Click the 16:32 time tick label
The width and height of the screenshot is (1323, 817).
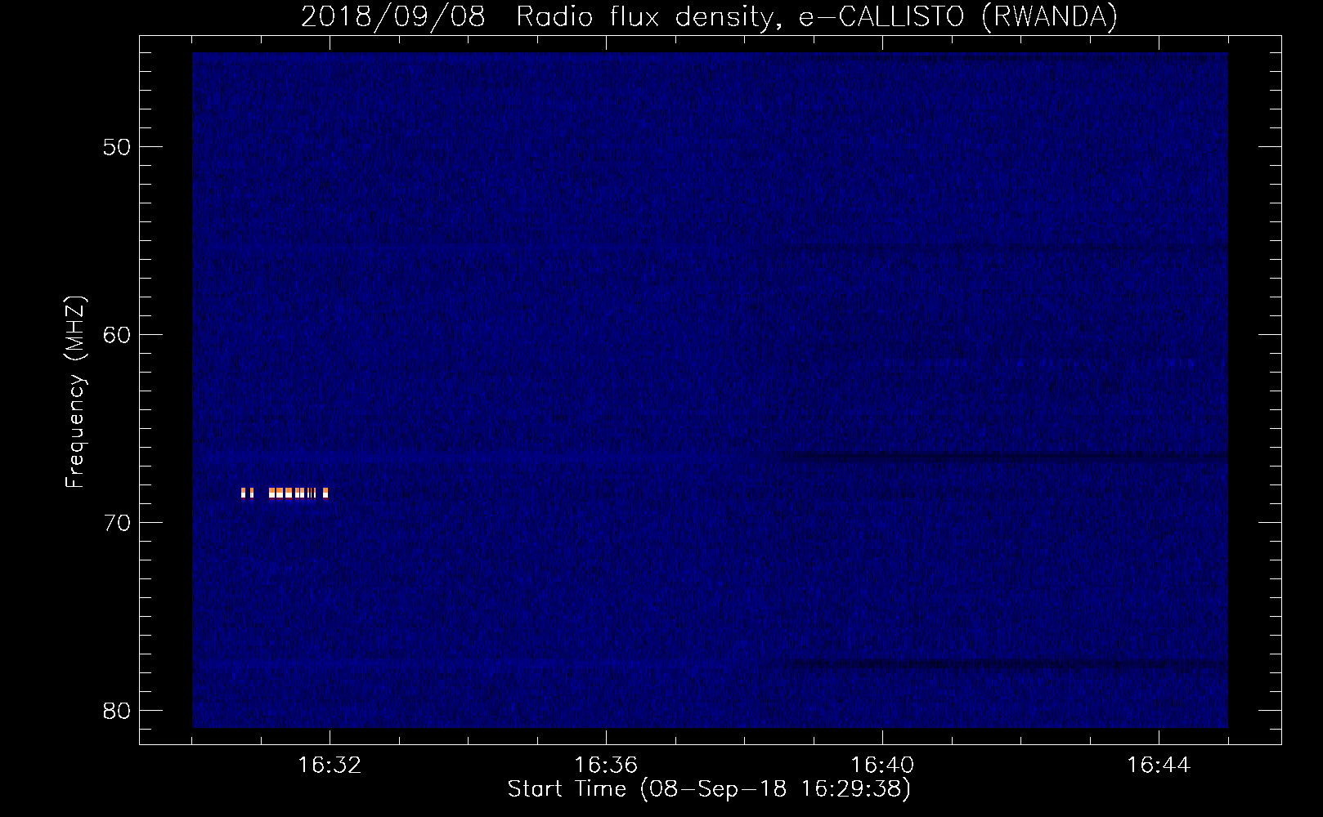330,765
